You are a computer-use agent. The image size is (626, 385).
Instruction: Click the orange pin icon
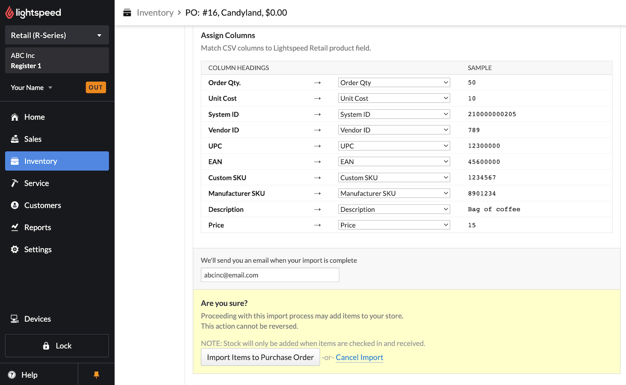[97, 375]
